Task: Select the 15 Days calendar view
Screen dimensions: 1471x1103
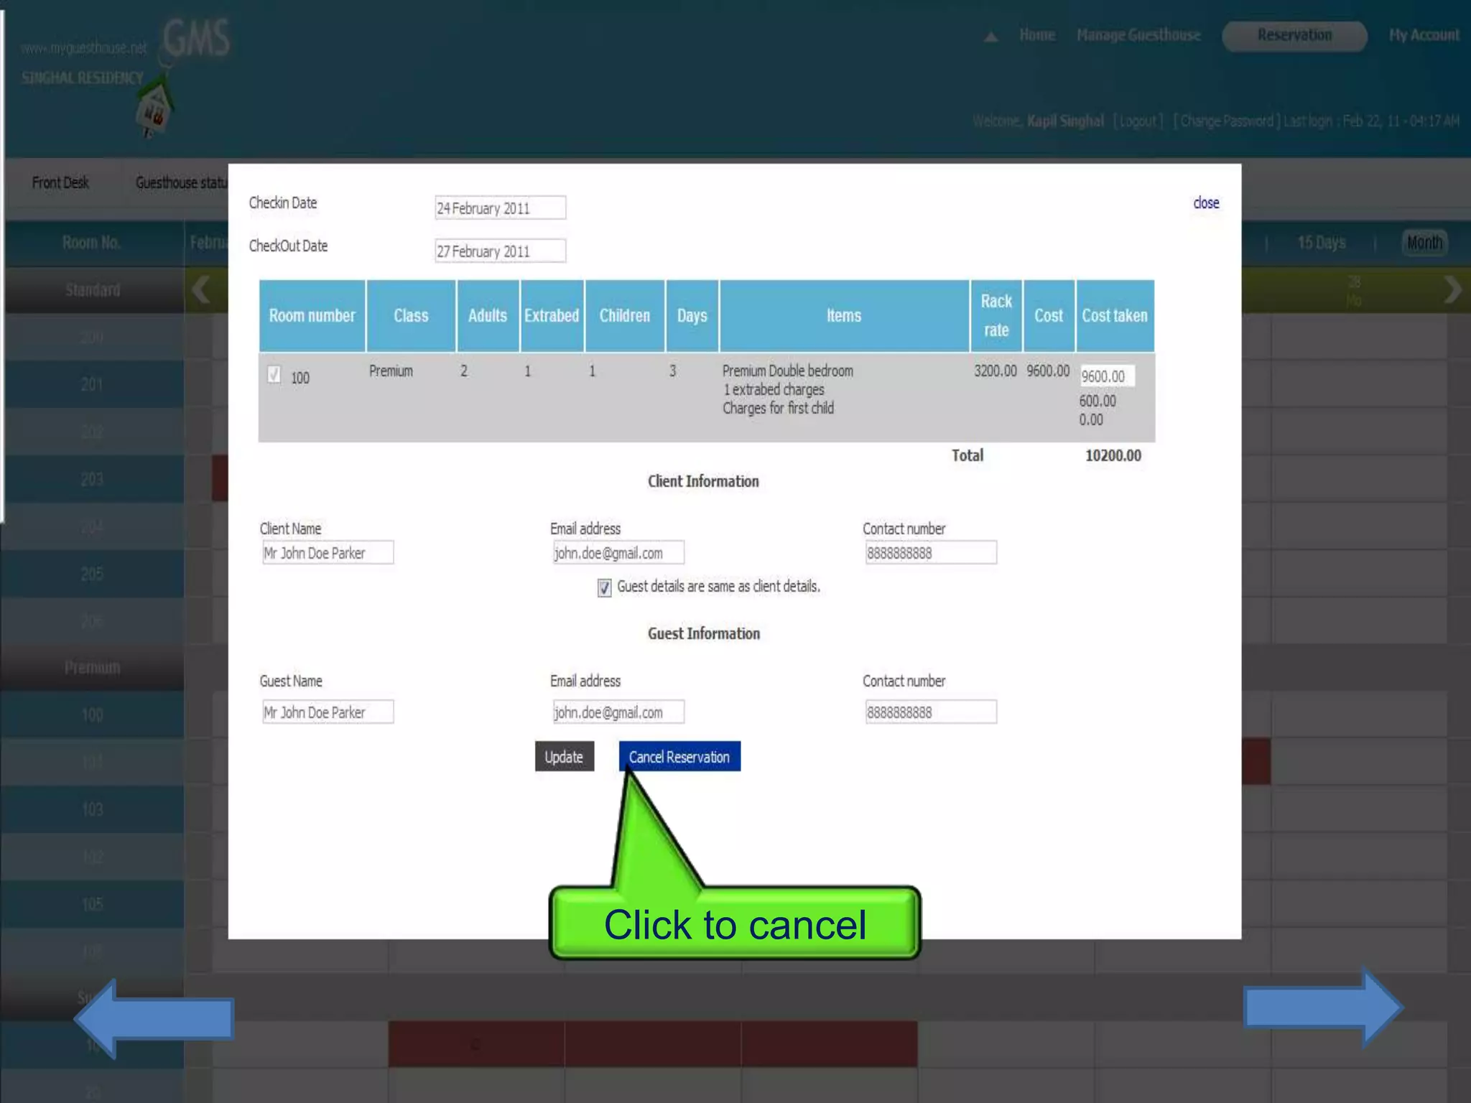Action: coord(1321,243)
